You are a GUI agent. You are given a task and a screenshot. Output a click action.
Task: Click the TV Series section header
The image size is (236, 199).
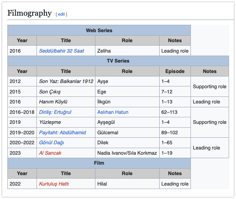point(118,61)
